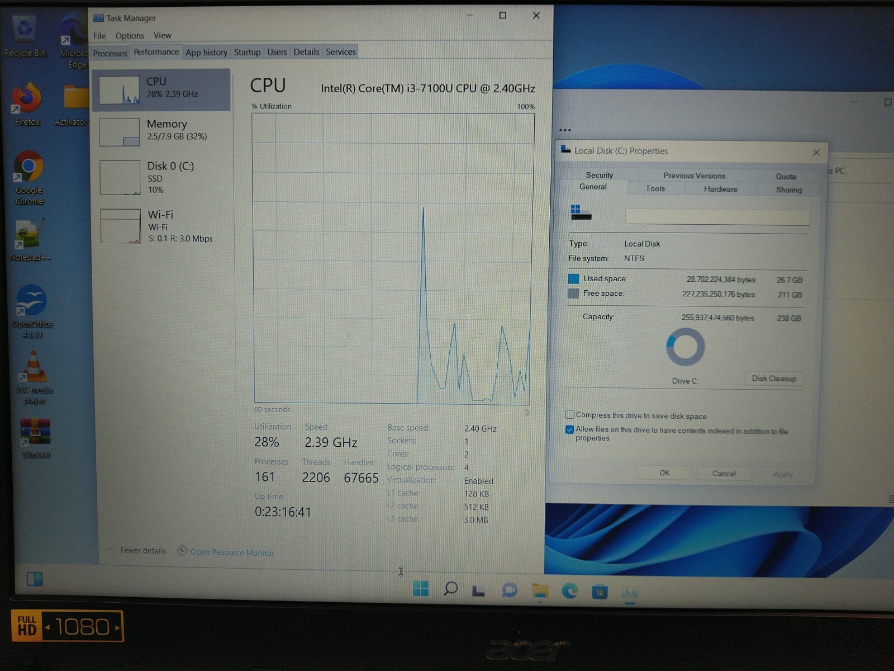The height and width of the screenshot is (671, 894).
Task: Enable Compress this drive checkbox
Action: coord(570,414)
